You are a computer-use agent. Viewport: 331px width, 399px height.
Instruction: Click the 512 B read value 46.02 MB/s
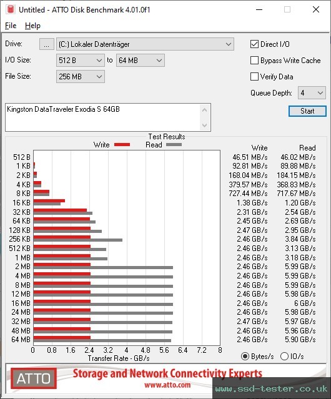coord(298,157)
